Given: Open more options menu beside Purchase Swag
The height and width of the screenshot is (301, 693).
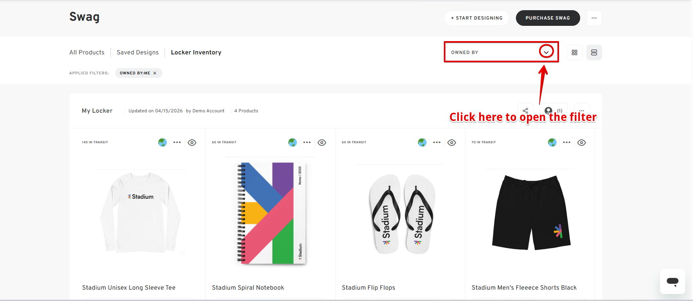Looking at the screenshot, I should click(x=594, y=18).
